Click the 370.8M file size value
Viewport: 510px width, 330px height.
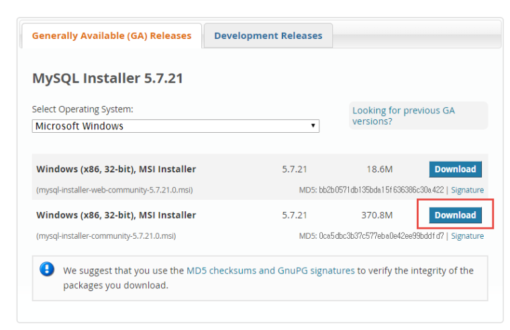[377, 215]
